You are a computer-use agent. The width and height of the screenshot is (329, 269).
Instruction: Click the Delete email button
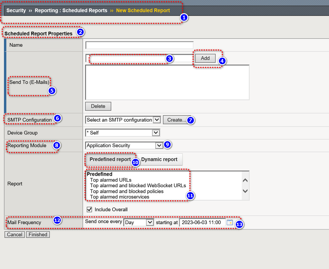point(98,106)
